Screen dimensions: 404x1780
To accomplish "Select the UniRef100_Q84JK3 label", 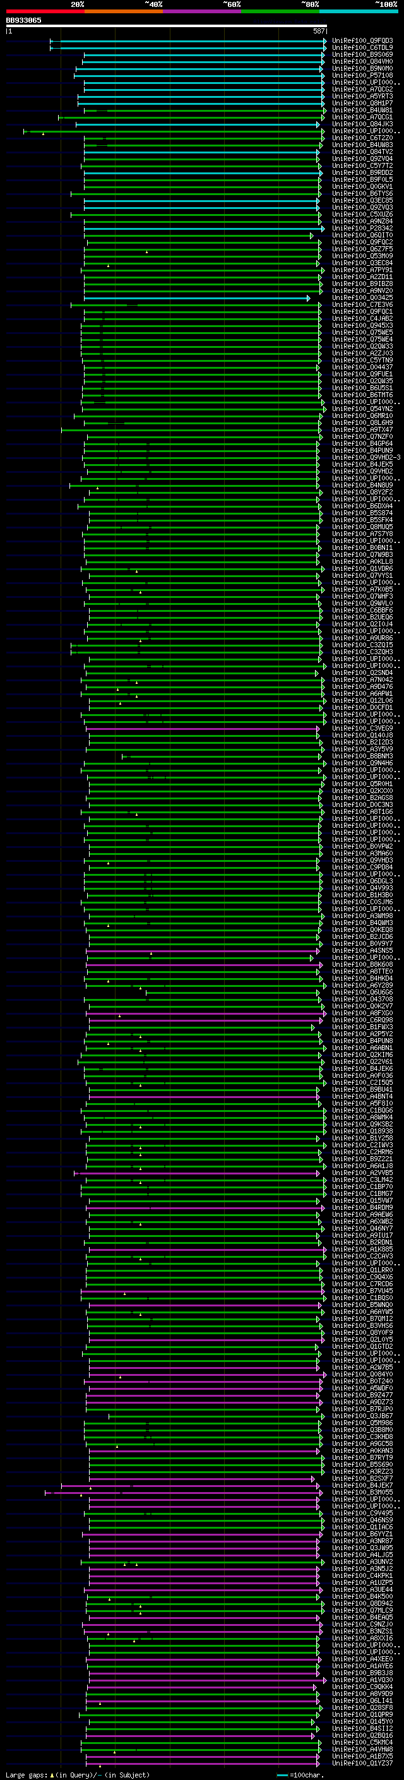I will [x=362, y=124].
